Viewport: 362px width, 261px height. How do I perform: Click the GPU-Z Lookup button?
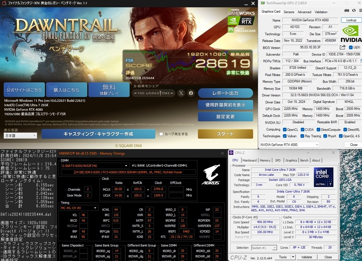point(351,20)
